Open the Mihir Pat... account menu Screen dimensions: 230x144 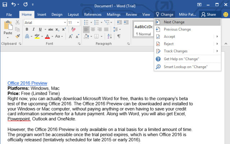coord(187,14)
